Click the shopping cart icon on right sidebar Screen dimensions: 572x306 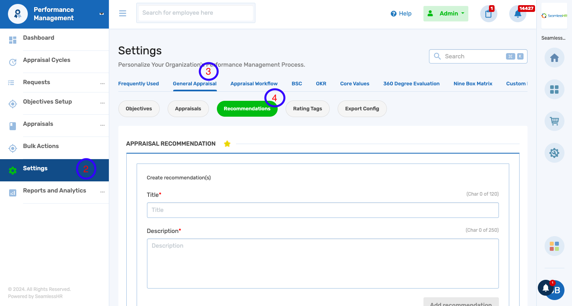(554, 121)
